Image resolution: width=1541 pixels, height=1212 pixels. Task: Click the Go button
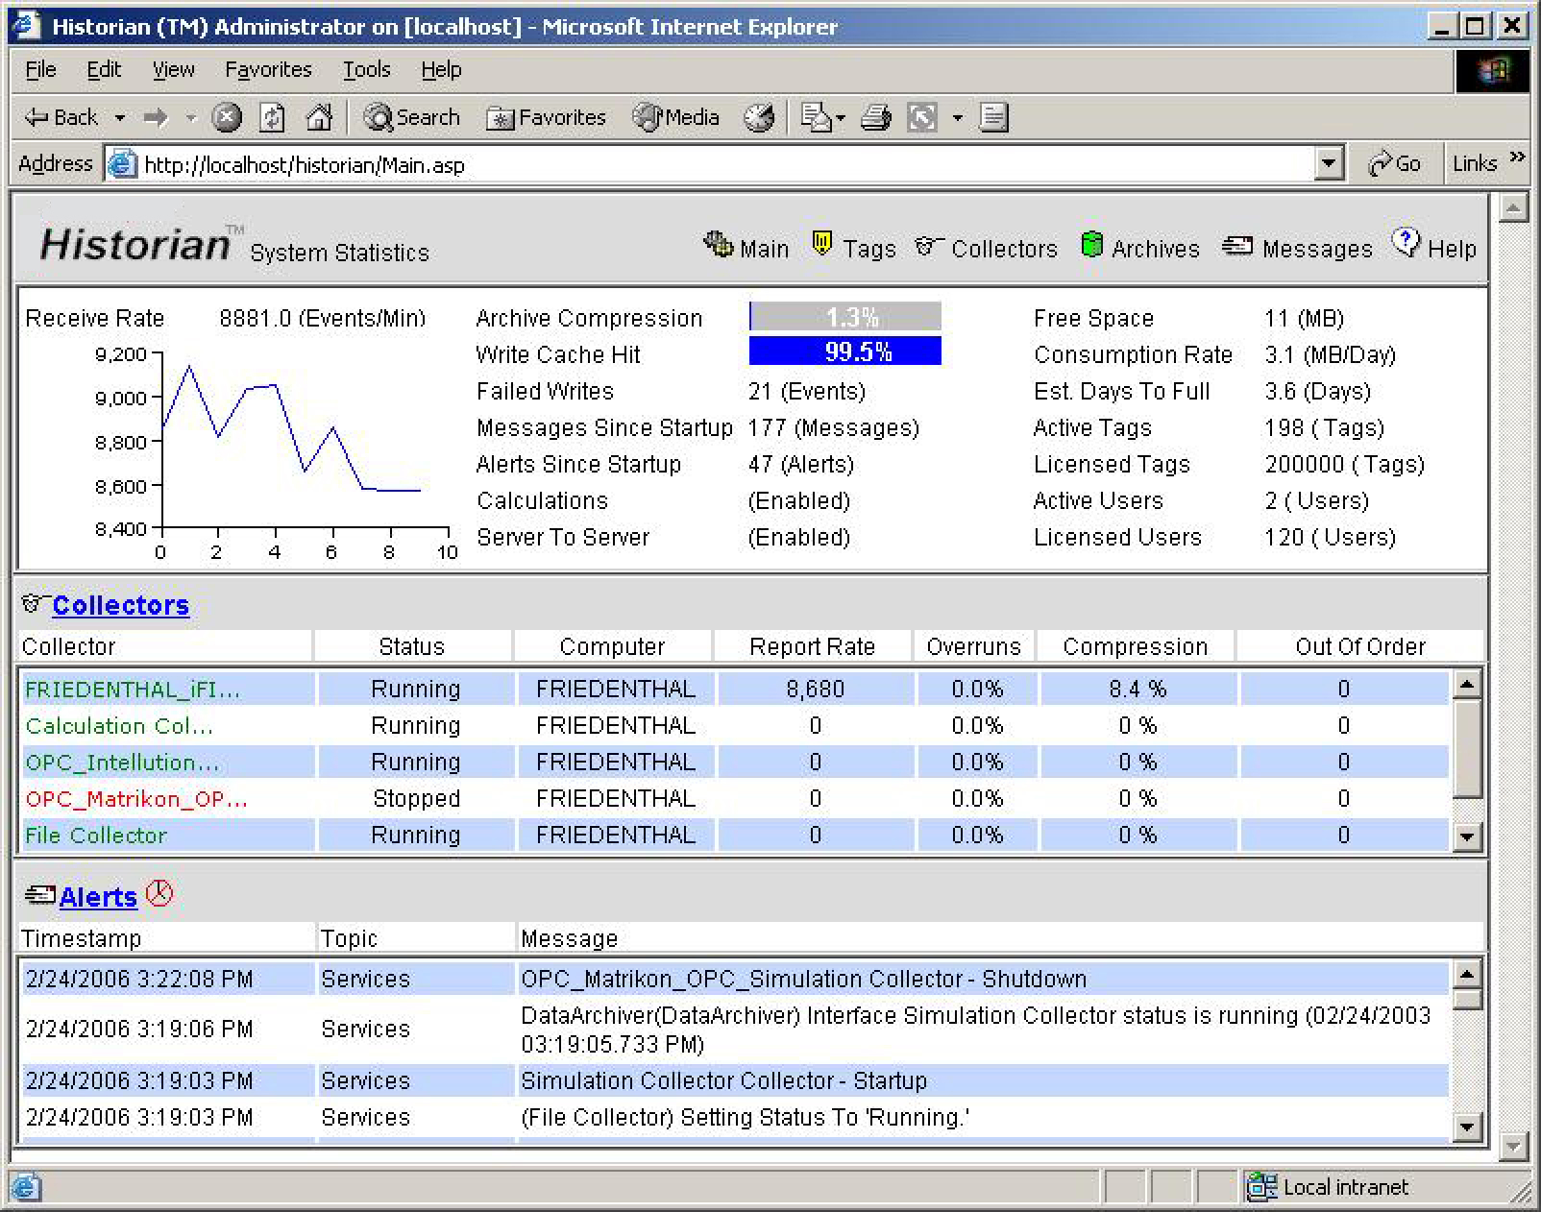[x=1394, y=164]
